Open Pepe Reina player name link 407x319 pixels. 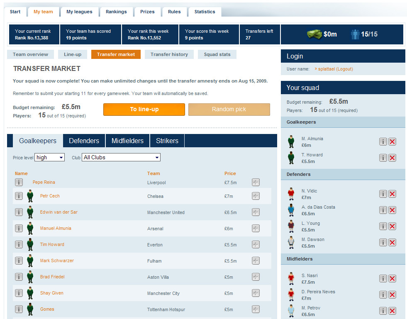tap(44, 182)
